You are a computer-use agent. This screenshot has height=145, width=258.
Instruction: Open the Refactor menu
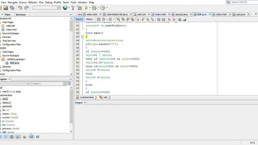[x=33, y=2]
